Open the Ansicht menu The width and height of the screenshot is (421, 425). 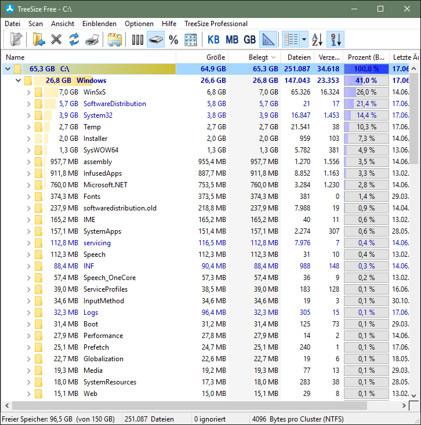pyautogui.click(x=63, y=24)
